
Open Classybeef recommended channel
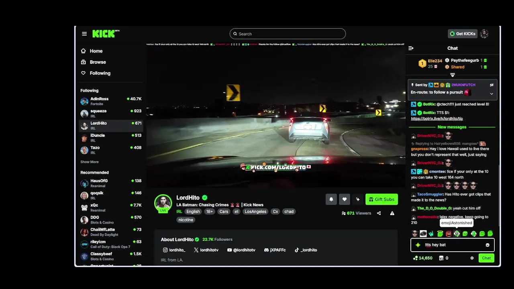111,256
